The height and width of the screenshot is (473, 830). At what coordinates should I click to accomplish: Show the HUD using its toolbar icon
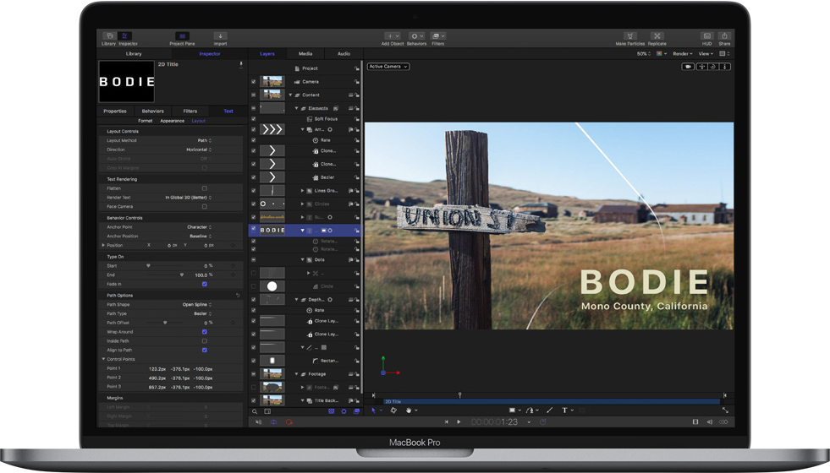[x=706, y=36]
